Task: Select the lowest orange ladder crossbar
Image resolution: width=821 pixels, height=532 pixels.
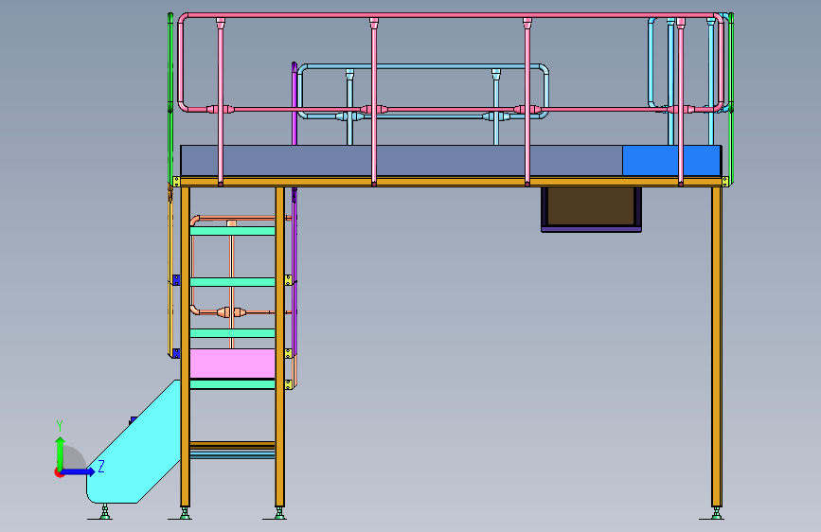Action: 232,445
